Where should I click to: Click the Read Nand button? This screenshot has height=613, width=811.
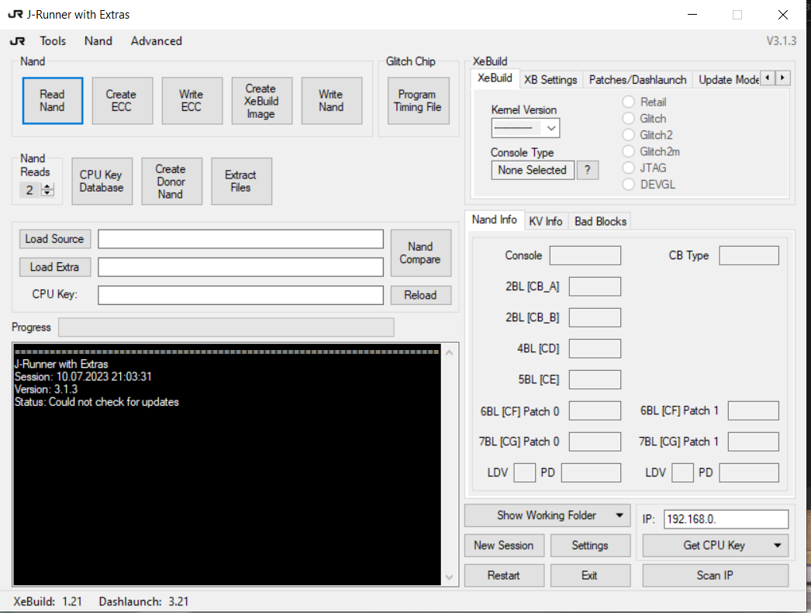click(x=52, y=101)
